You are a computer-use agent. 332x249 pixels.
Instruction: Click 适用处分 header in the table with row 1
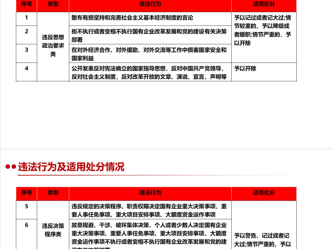(264, 6)
